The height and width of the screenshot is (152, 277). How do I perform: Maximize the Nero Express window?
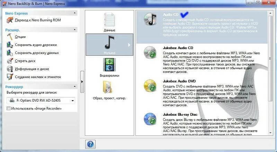point(258,2)
